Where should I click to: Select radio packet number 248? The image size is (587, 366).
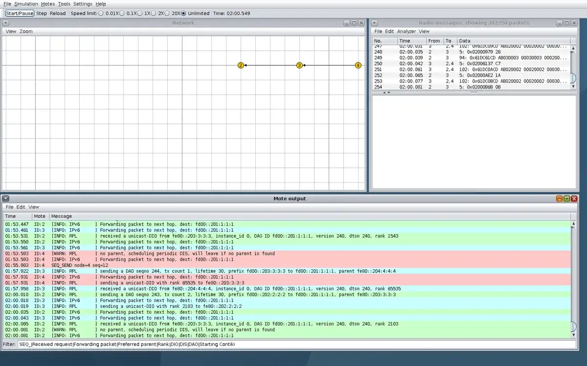coord(472,52)
